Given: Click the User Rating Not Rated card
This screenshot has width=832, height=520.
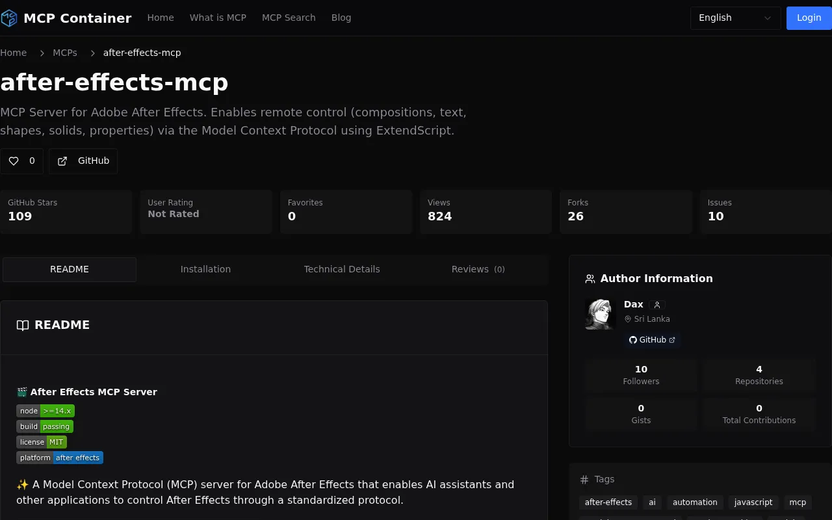Looking at the screenshot, I should coord(206,212).
